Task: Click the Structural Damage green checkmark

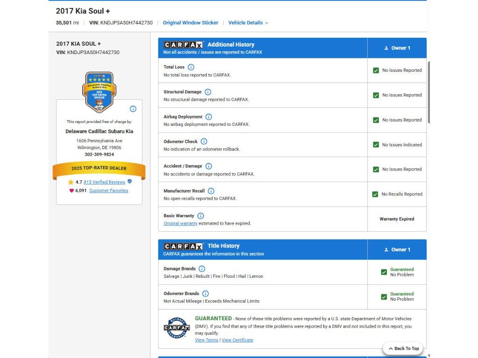Action: coord(376,95)
